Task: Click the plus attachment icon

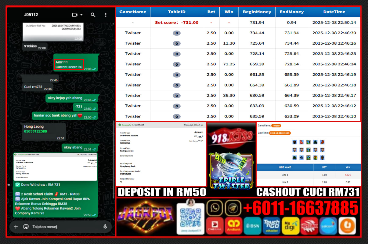Action: (16, 227)
